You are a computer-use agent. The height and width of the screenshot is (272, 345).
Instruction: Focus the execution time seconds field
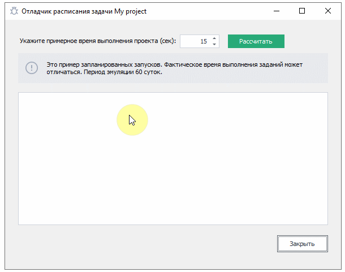[195, 41]
